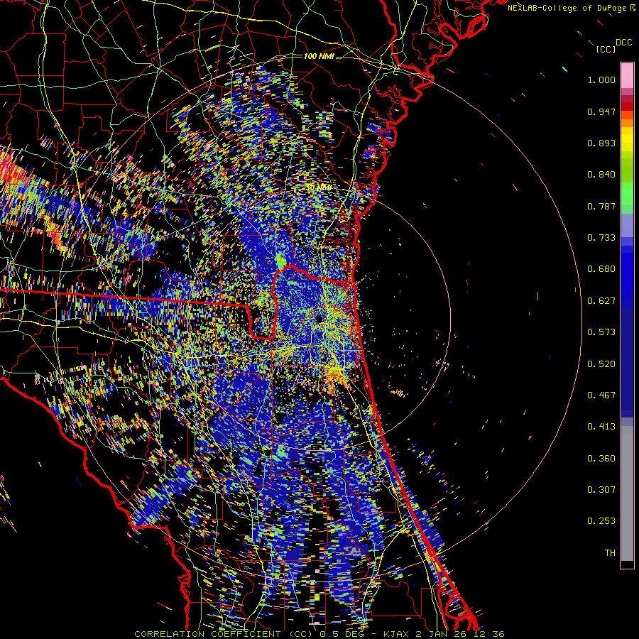The height and width of the screenshot is (639, 639).
Task: Click the "0.467" legend value
Action: (601, 395)
